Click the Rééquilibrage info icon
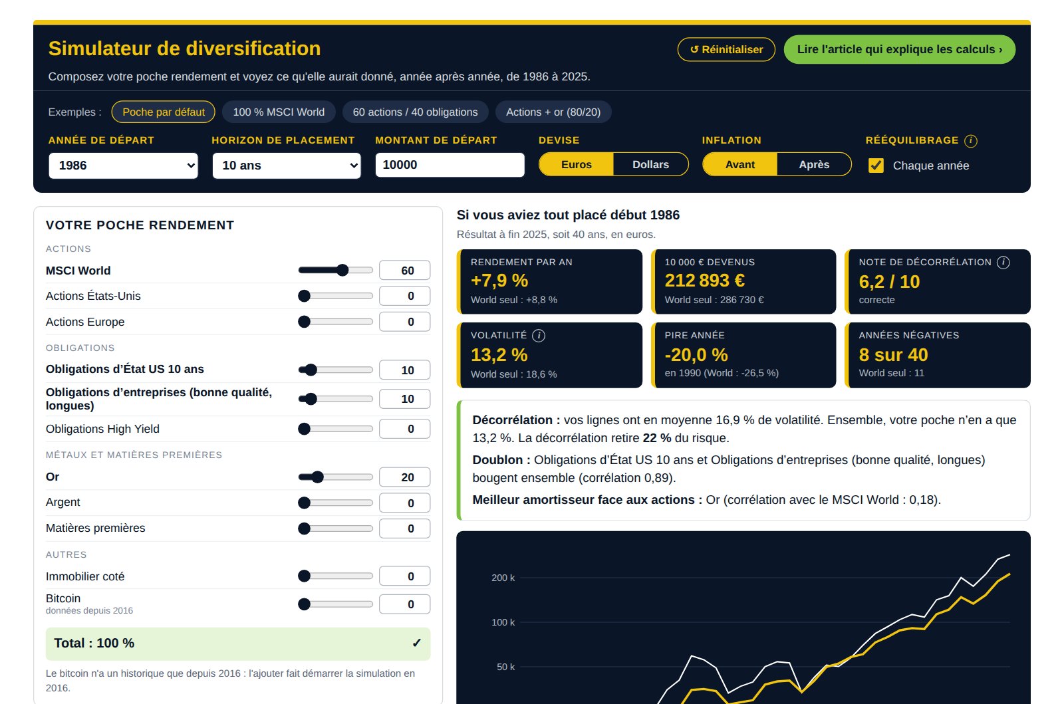Screen dimensions: 1064x704 [x=971, y=141]
